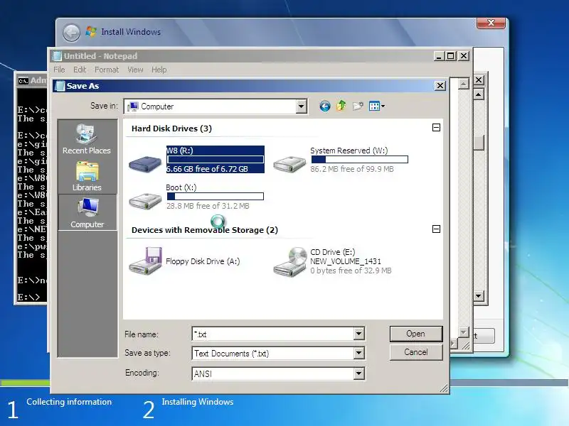
Task: Select the System Reserved (W:) drive icon
Action: click(289, 163)
